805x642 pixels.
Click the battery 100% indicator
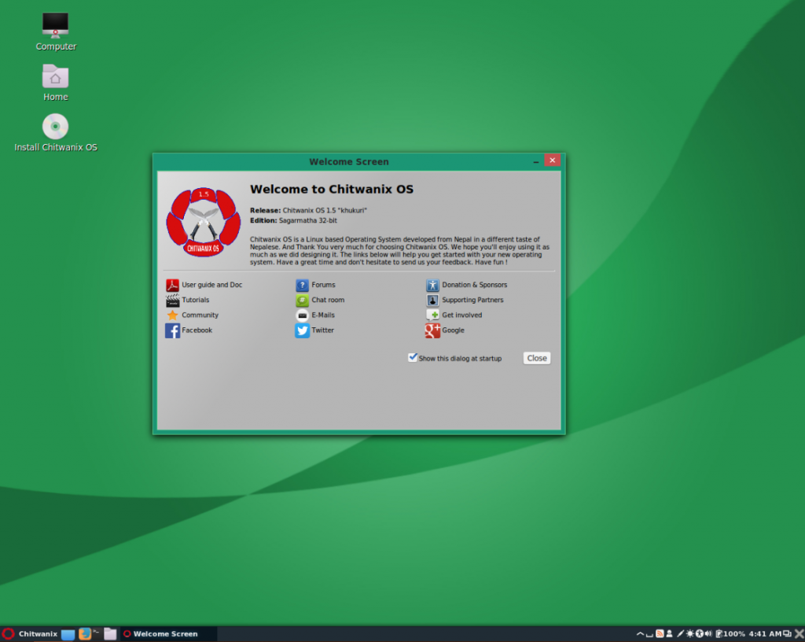[730, 634]
